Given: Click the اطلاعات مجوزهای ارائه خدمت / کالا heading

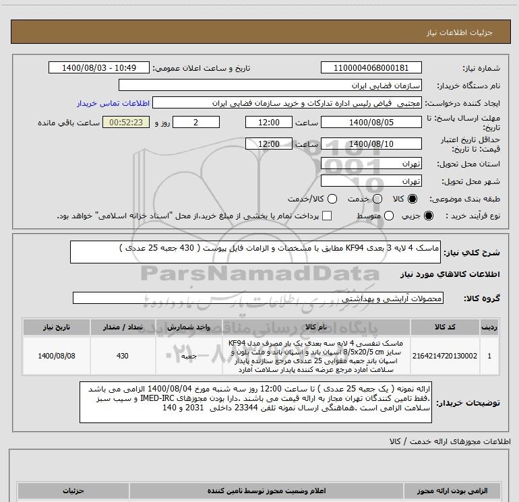Looking at the screenshot, I should [x=450, y=441].
